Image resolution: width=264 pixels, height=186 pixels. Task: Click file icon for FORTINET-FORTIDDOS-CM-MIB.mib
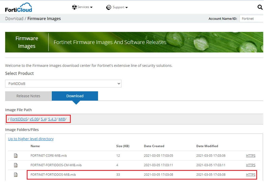(16, 165)
